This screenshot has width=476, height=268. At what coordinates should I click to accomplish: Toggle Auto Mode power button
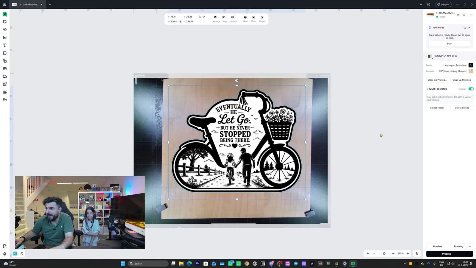click(465, 28)
